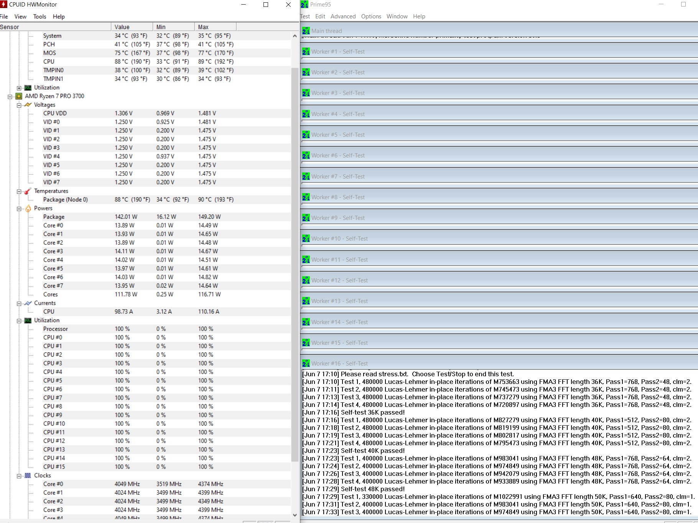Open the Tools menu in HWMonitor
This screenshot has height=523, width=698.
[40, 16]
